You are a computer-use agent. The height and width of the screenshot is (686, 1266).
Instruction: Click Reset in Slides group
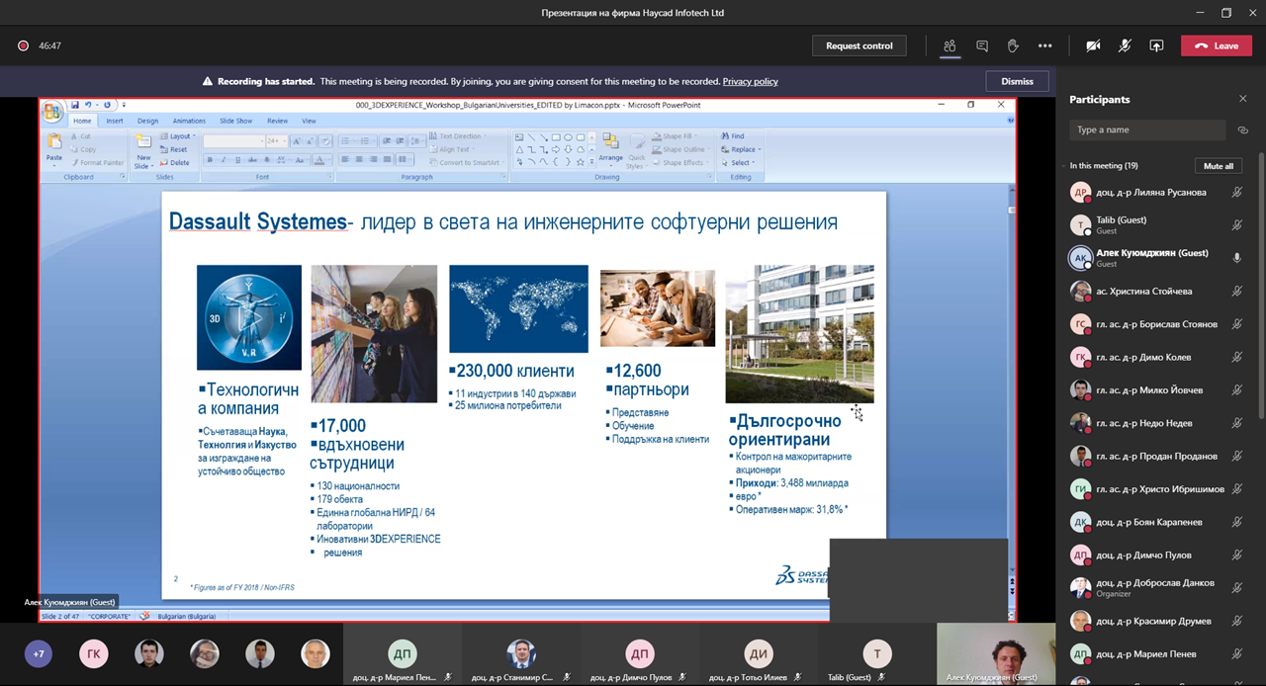pos(174,149)
